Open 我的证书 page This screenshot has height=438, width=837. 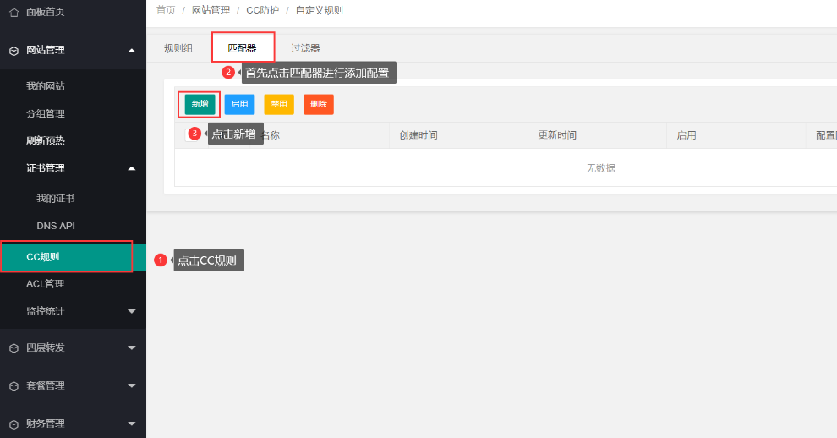point(56,199)
